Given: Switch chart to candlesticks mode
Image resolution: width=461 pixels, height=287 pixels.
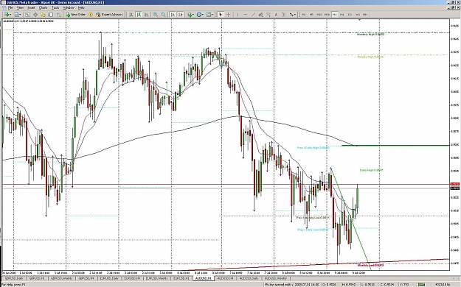Looking at the screenshot, I should coord(139,14).
